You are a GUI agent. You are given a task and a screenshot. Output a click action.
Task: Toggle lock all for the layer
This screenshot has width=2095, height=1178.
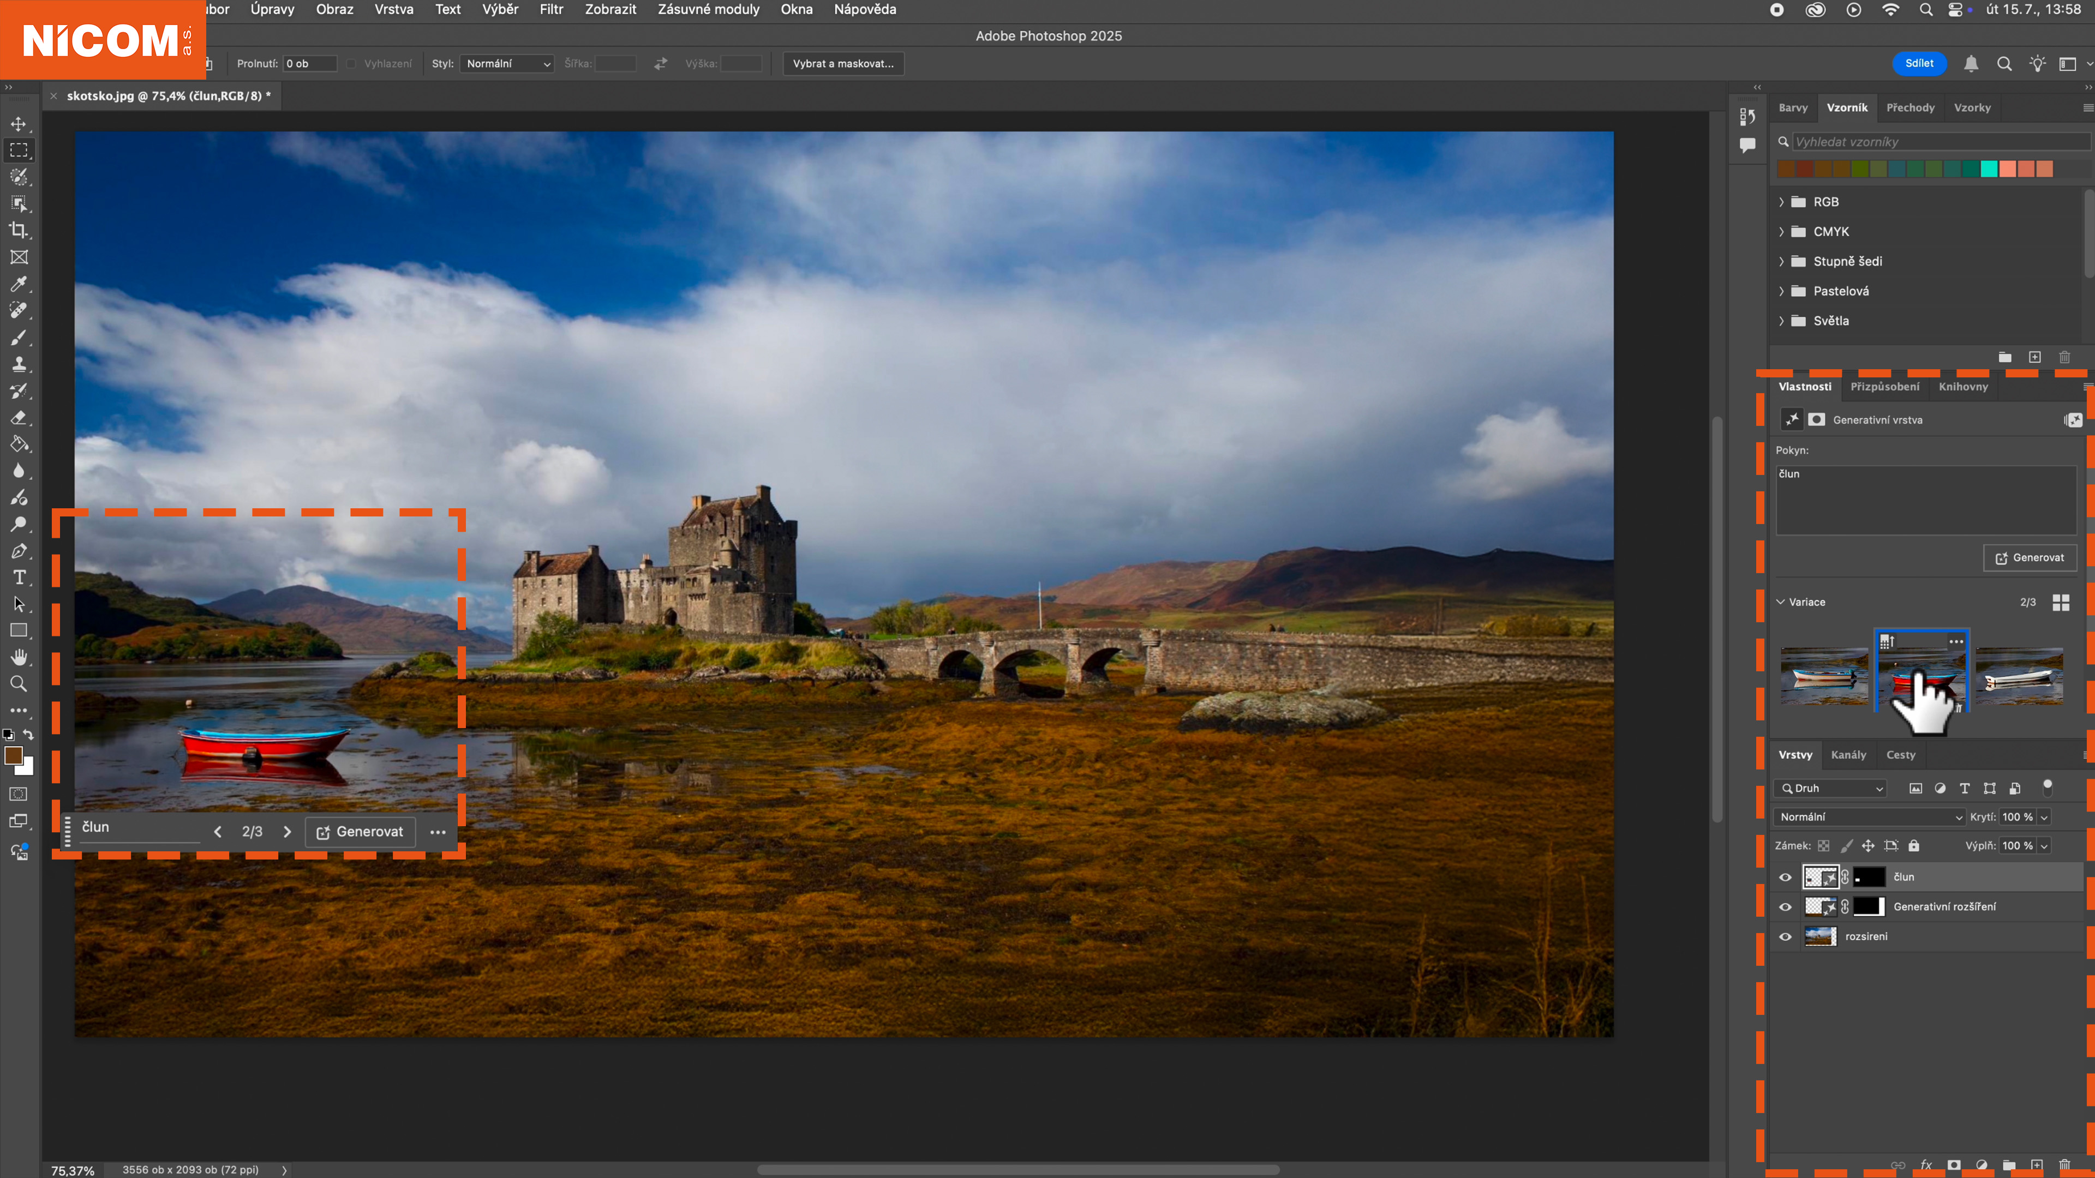coord(1914,845)
